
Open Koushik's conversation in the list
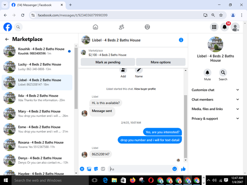pos(37,51)
